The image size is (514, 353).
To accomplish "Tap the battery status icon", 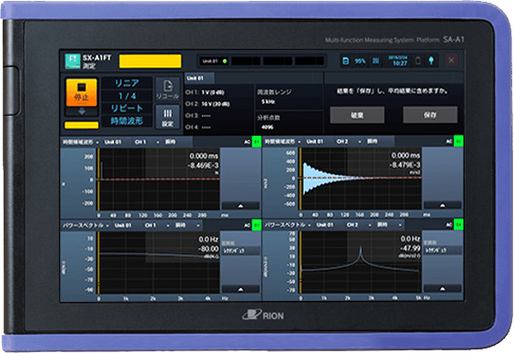I will click(x=418, y=61).
